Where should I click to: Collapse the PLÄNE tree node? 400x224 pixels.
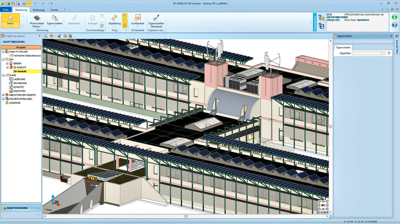point(4,75)
